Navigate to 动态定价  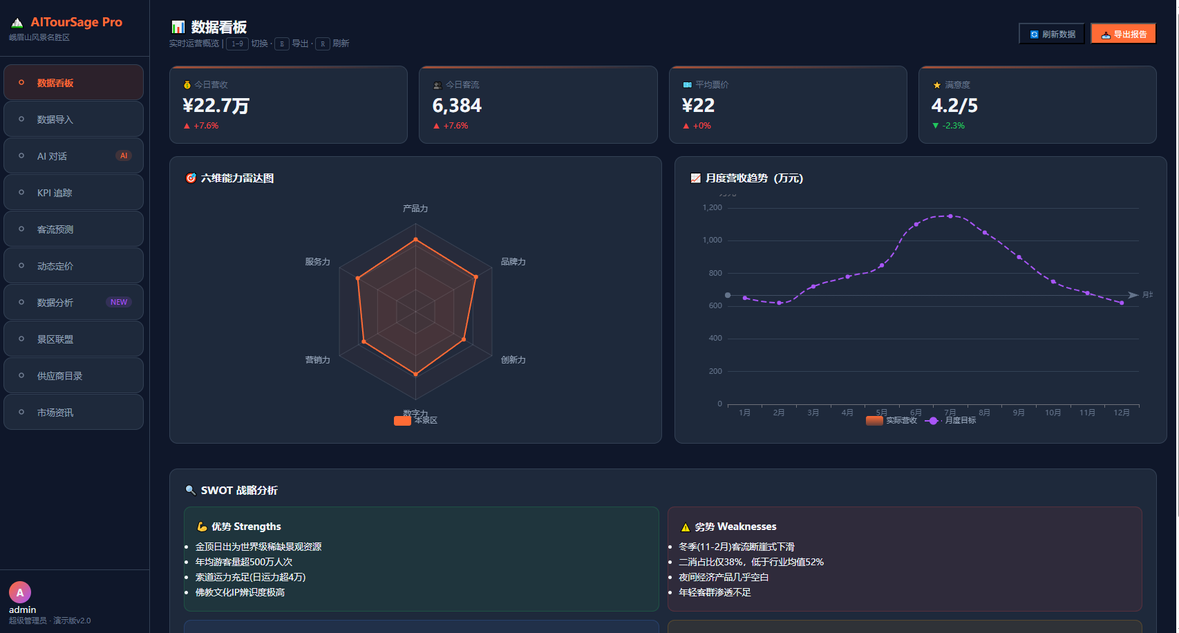tap(73, 266)
